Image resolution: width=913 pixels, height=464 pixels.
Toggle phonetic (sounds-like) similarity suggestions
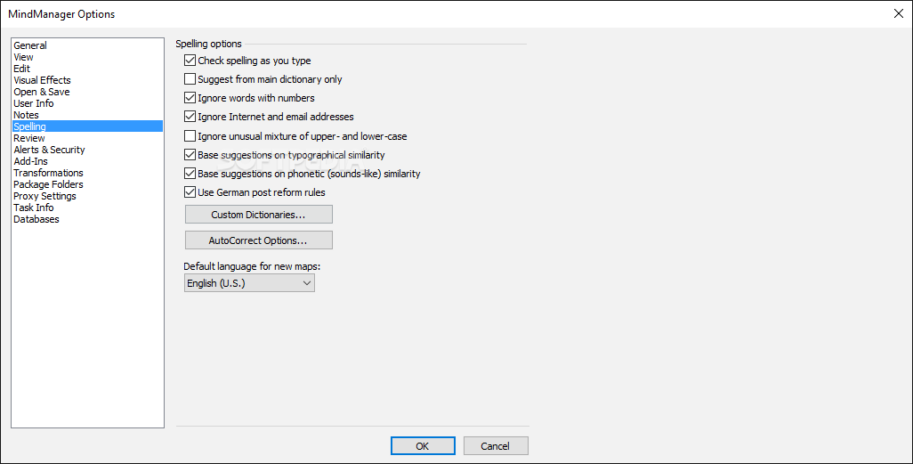(x=190, y=174)
